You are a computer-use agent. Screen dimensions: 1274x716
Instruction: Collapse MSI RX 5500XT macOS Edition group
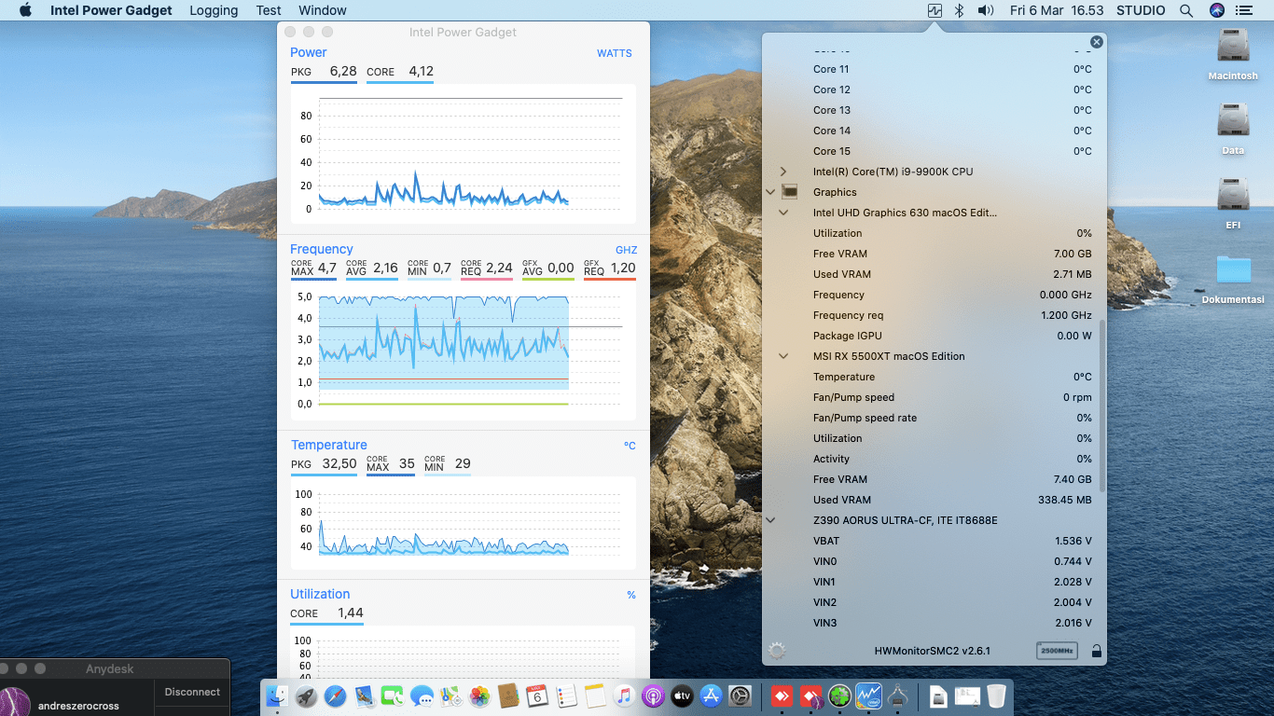click(x=782, y=356)
